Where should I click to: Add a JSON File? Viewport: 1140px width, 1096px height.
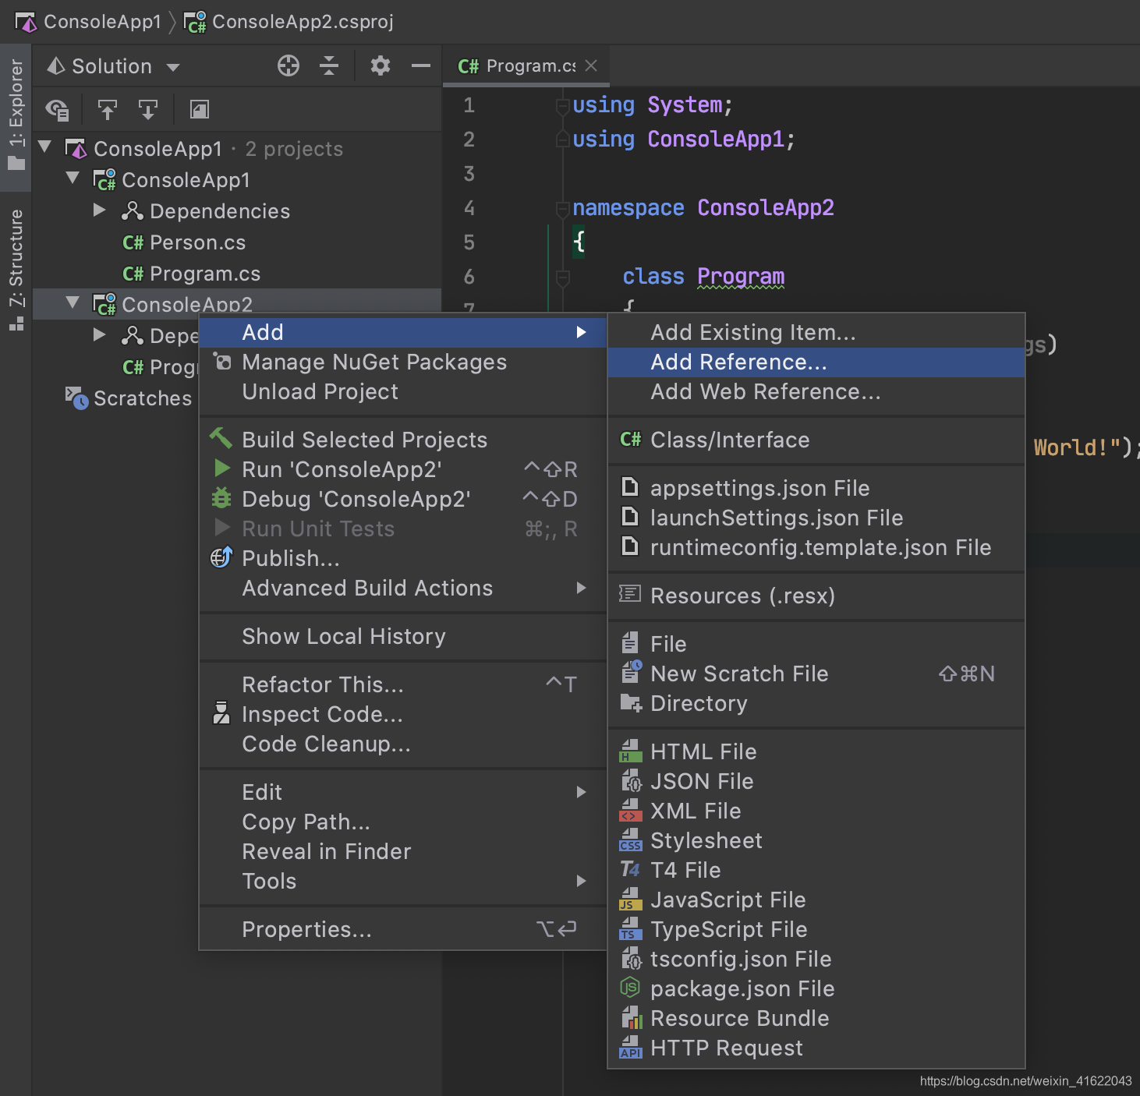click(x=816, y=781)
